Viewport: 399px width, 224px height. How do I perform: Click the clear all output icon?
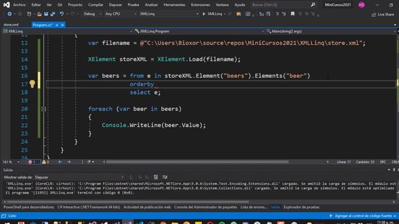(x=156, y=177)
